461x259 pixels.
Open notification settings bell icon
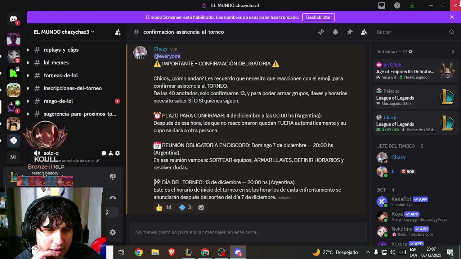pos(335,32)
